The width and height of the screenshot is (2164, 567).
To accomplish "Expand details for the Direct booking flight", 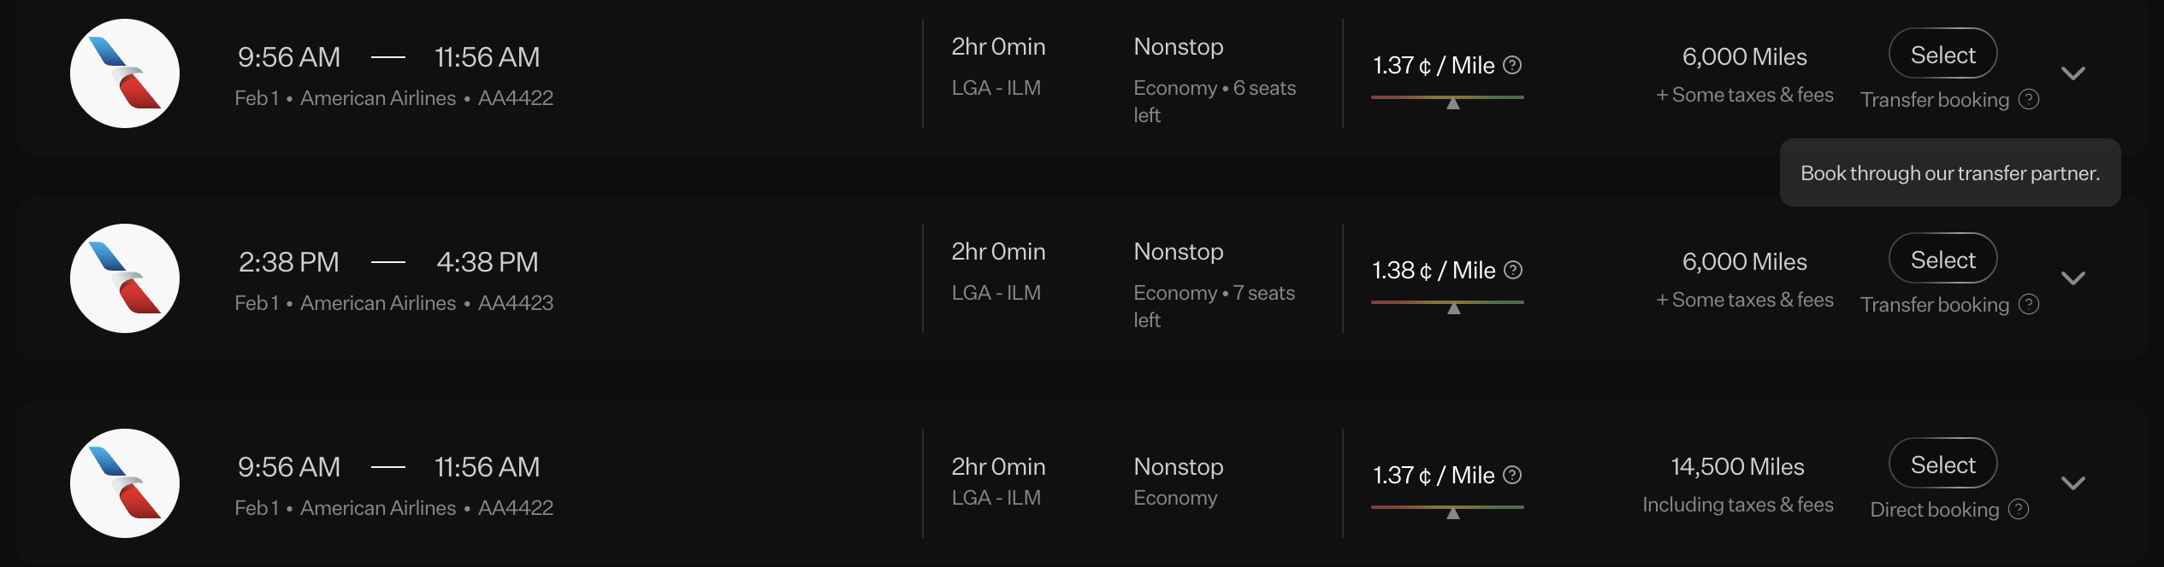I will click(2073, 483).
